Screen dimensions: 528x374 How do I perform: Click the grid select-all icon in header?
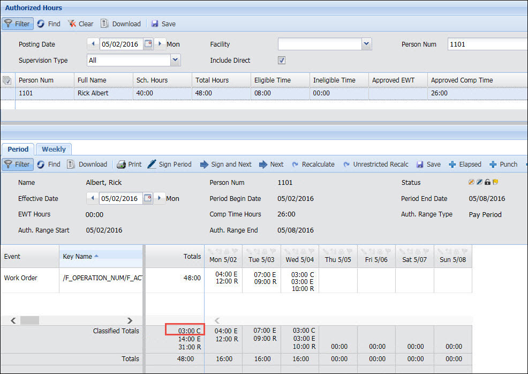7,80
